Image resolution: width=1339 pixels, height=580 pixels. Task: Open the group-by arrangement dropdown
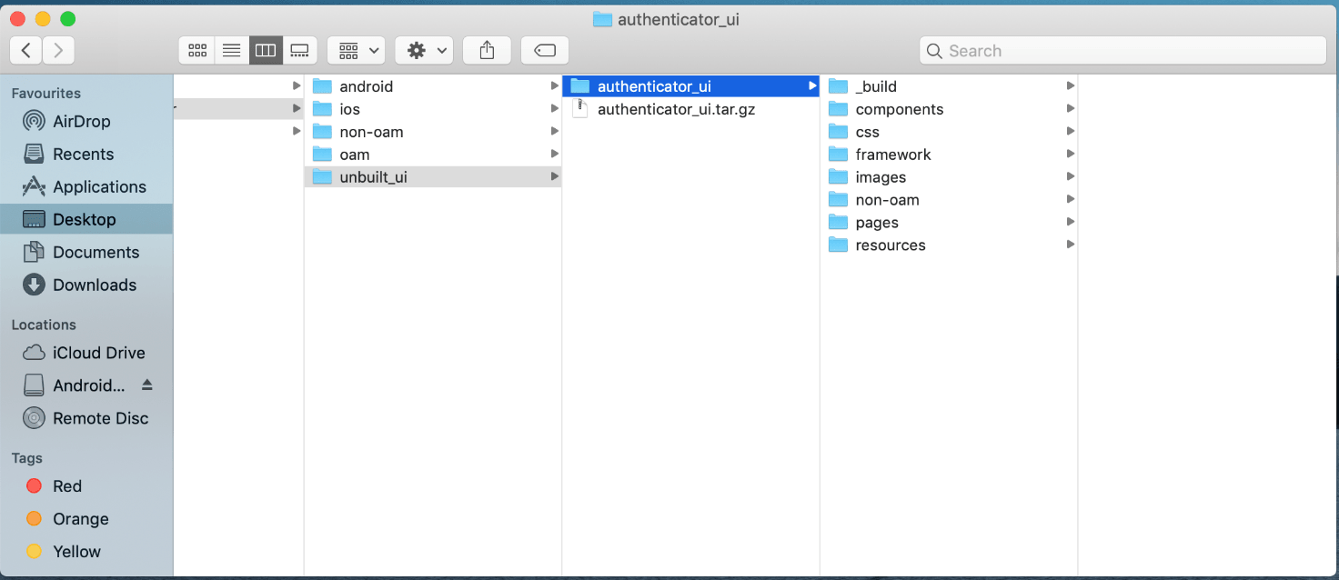pos(357,50)
